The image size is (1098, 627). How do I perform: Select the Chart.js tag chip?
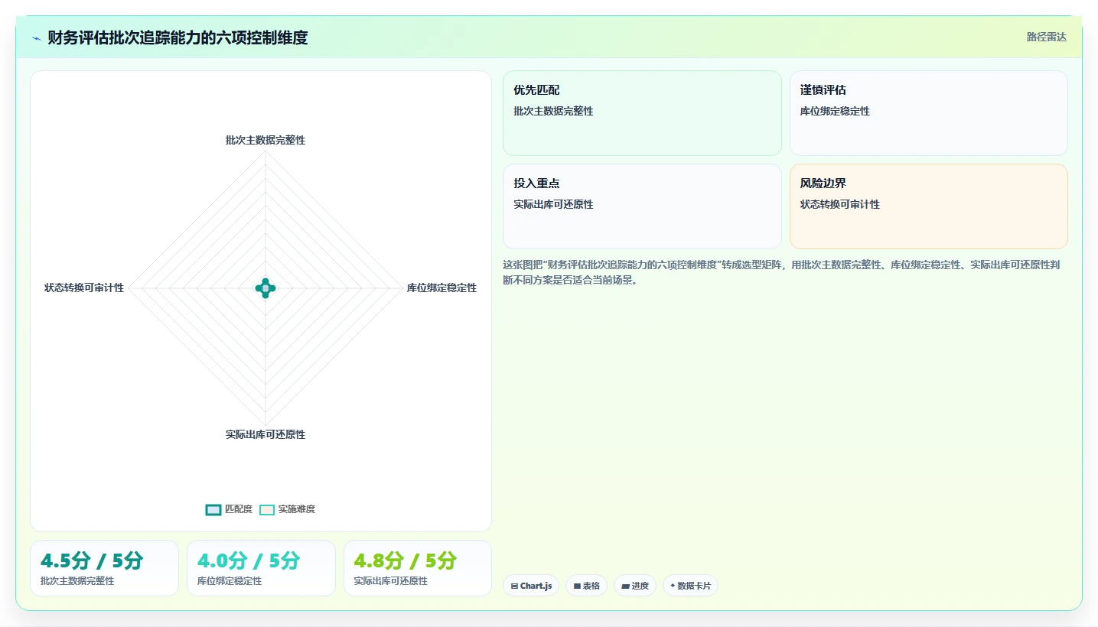pos(531,586)
